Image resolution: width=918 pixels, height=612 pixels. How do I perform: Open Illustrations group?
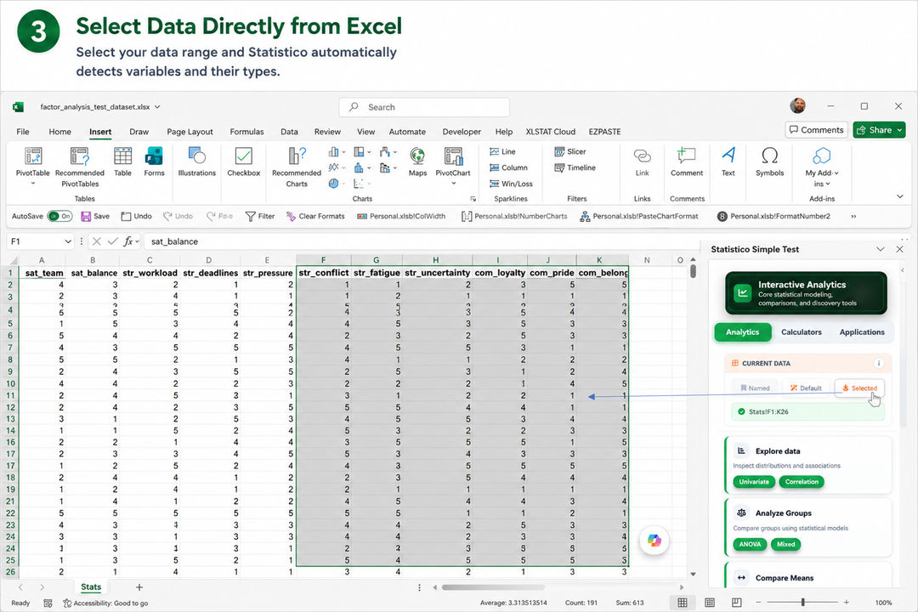(x=196, y=161)
